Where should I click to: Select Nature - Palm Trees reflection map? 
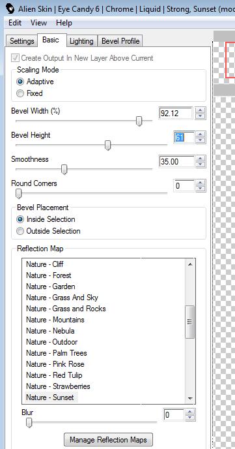click(x=57, y=353)
